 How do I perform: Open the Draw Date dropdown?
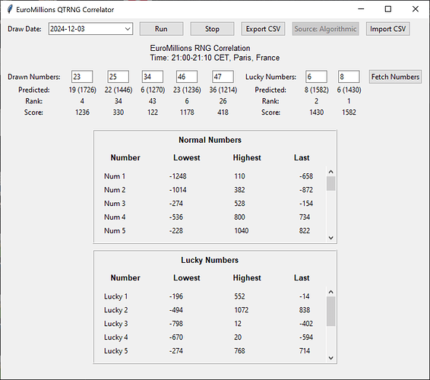pos(127,29)
